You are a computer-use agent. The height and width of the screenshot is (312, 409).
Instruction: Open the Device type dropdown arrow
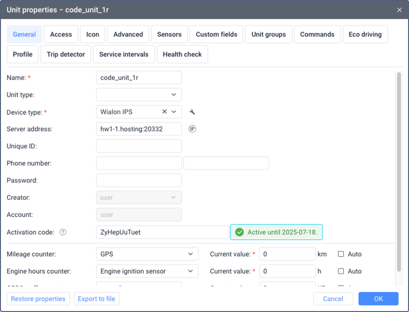(x=174, y=112)
